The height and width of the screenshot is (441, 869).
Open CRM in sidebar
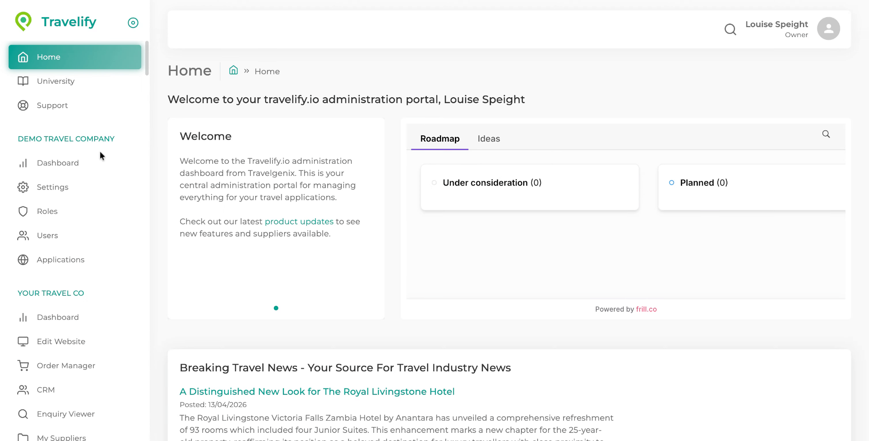click(x=75, y=390)
